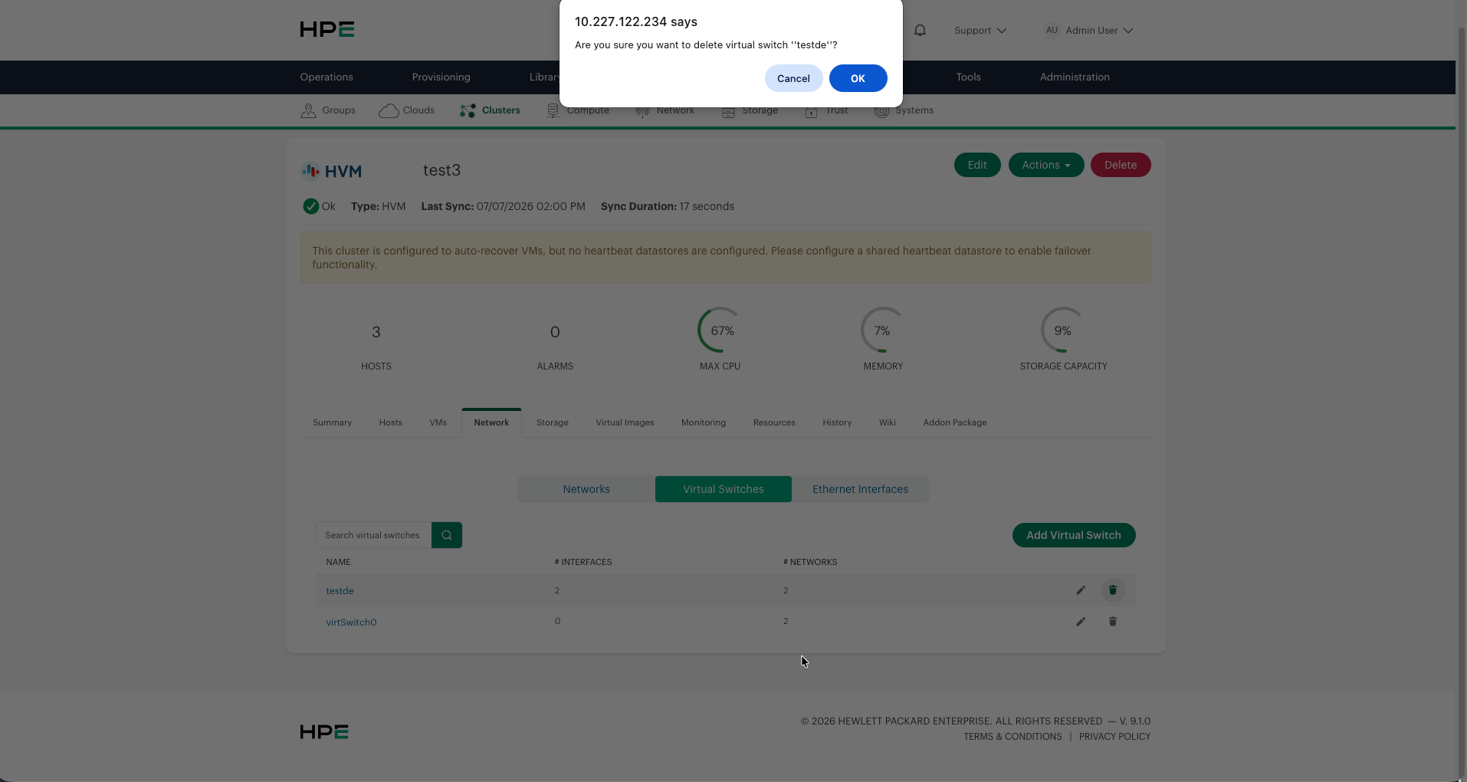Click the HVM cluster logo
The image size is (1467, 782).
coord(332,171)
